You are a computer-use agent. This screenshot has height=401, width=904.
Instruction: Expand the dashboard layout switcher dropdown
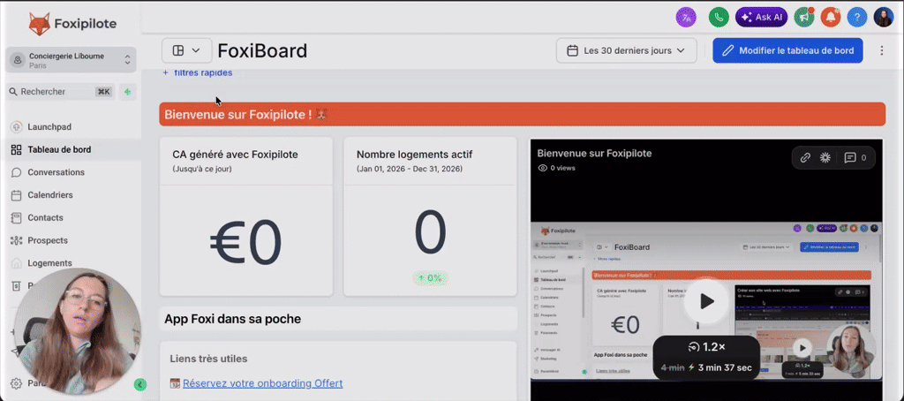coord(187,50)
